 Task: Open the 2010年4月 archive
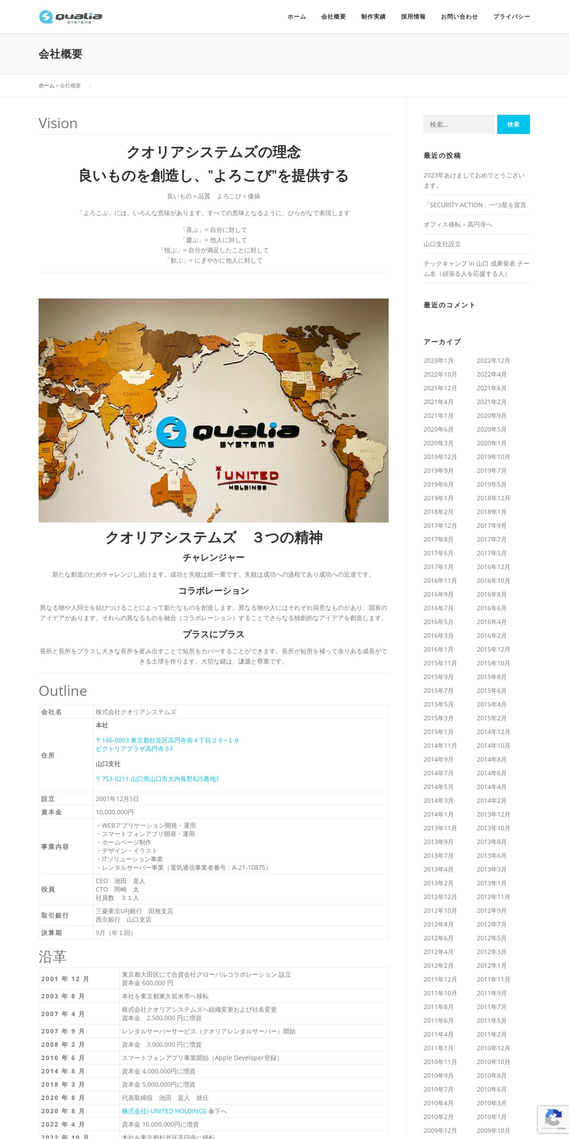(438, 1103)
